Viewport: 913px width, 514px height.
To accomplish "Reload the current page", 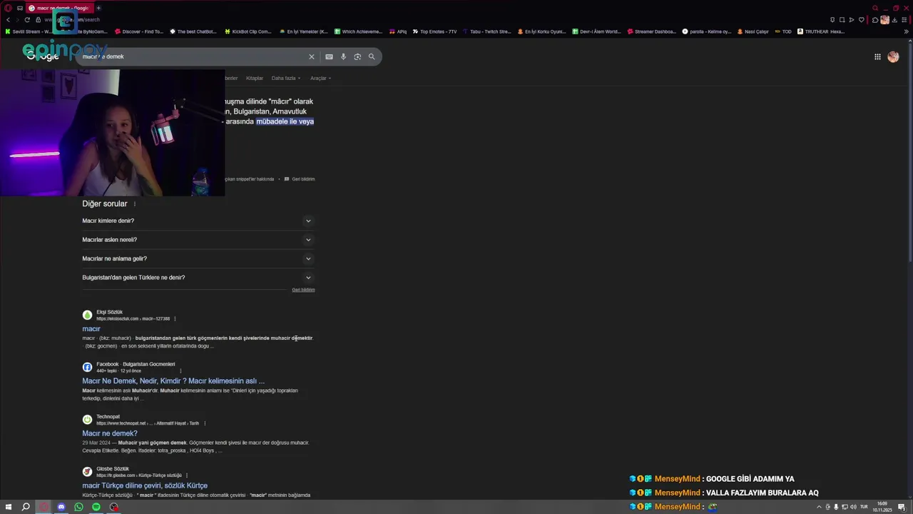I will pos(27,19).
